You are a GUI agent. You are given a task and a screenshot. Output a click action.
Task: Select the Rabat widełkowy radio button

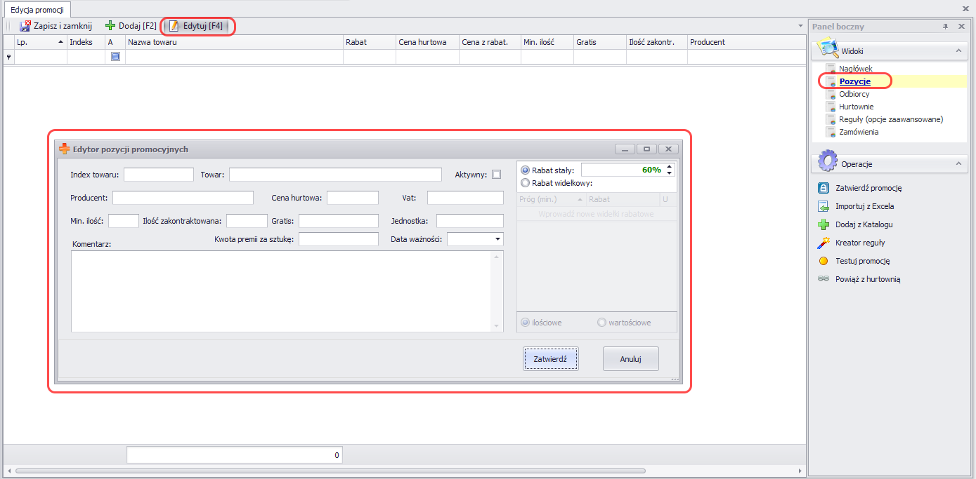pyautogui.click(x=525, y=183)
